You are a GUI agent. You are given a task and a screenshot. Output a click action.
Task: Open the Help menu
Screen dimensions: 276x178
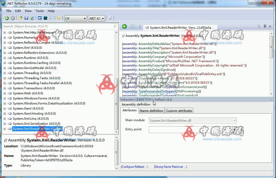(51, 11)
